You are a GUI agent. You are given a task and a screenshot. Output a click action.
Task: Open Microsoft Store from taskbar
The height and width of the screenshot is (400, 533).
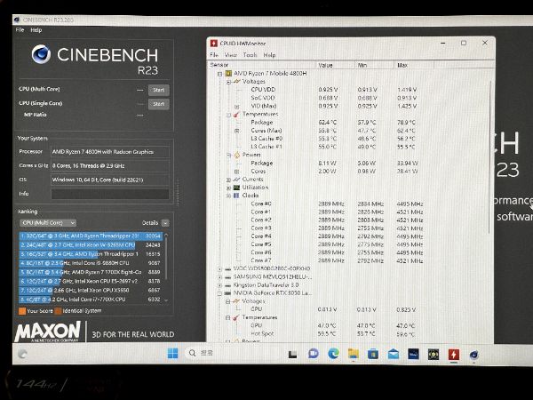[373, 355]
